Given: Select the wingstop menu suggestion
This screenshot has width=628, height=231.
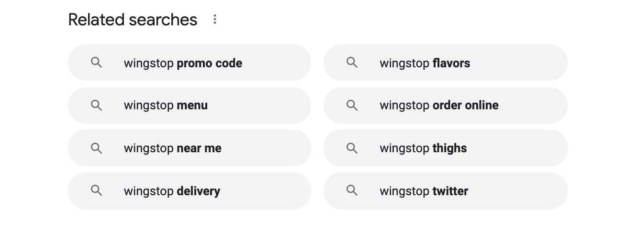Looking at the screenshot, I should 190,105.
